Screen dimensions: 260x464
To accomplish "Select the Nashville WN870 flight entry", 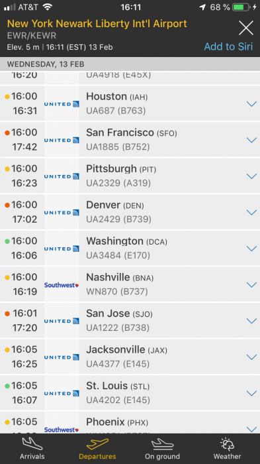I will [x=130, y=284].
